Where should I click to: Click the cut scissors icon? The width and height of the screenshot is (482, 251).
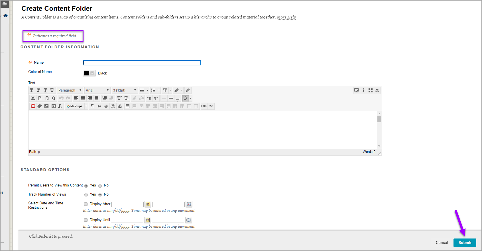33,98
